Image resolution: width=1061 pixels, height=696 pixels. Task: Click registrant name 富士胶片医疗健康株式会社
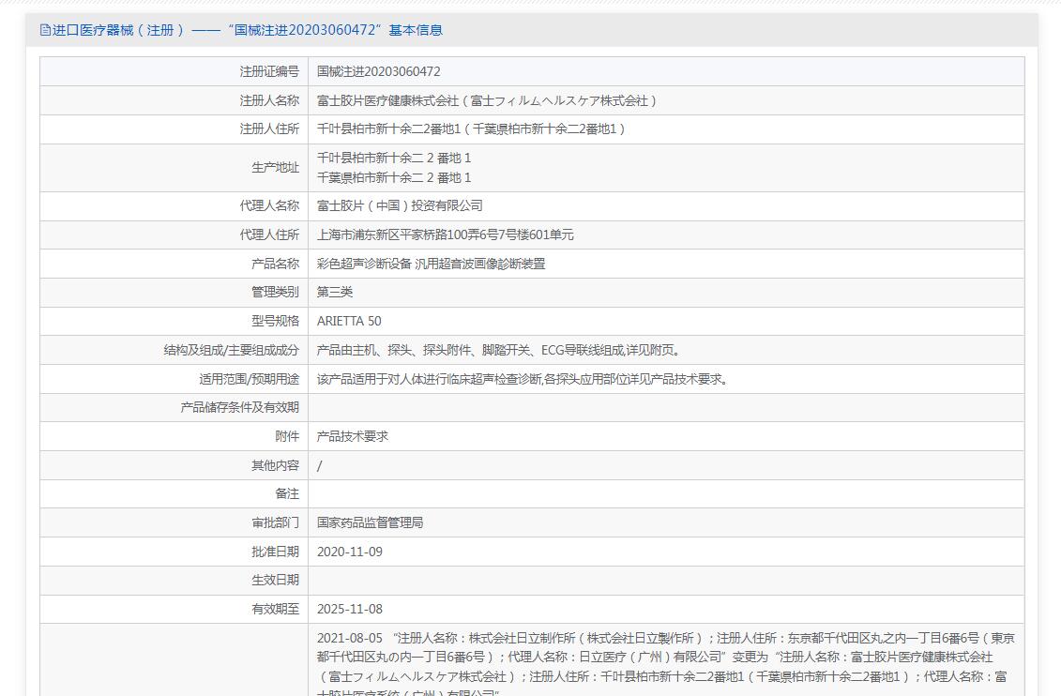pos(487,100)
